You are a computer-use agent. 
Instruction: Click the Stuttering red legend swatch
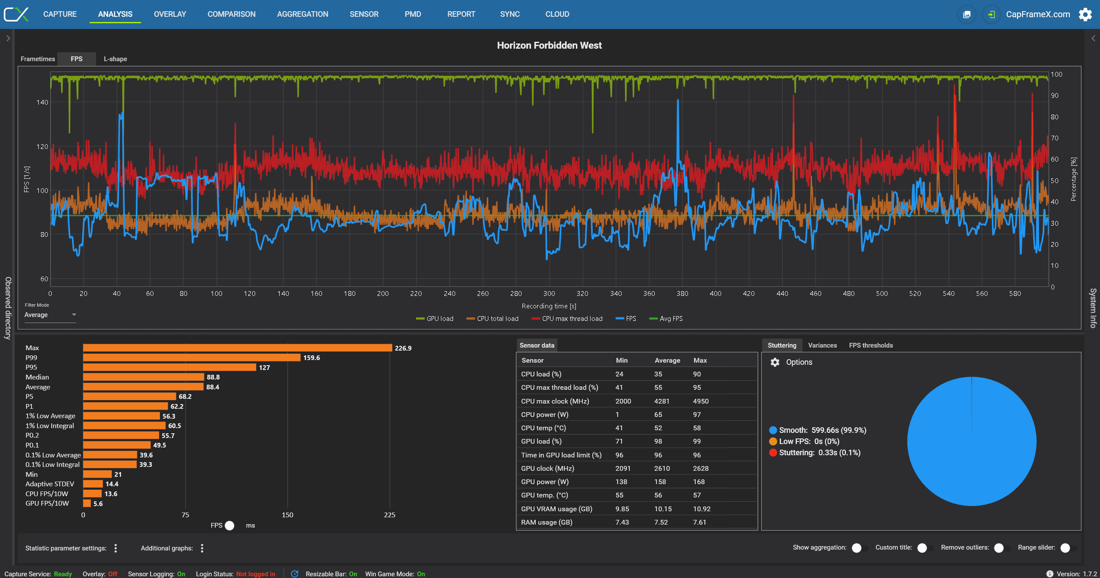[773, 453]
